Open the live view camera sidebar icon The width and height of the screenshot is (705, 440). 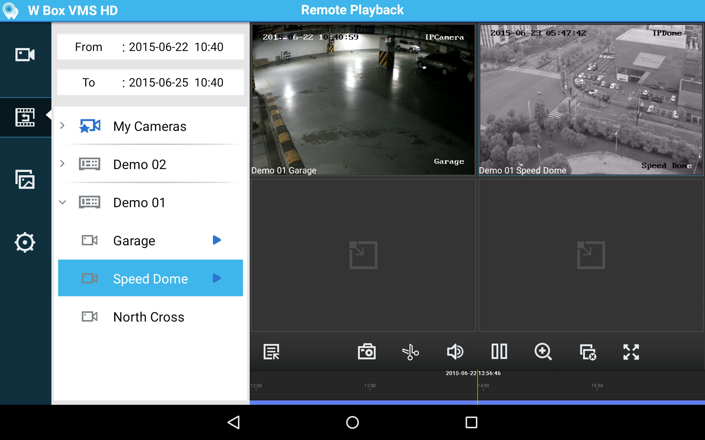point(25,55)
